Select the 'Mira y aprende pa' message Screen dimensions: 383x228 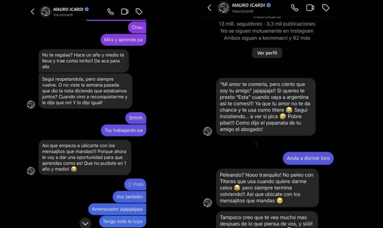pos(123,40)
